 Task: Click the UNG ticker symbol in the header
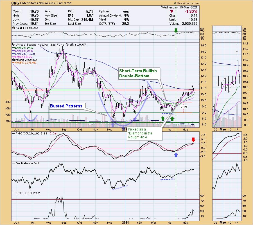[x=15, y=3]
